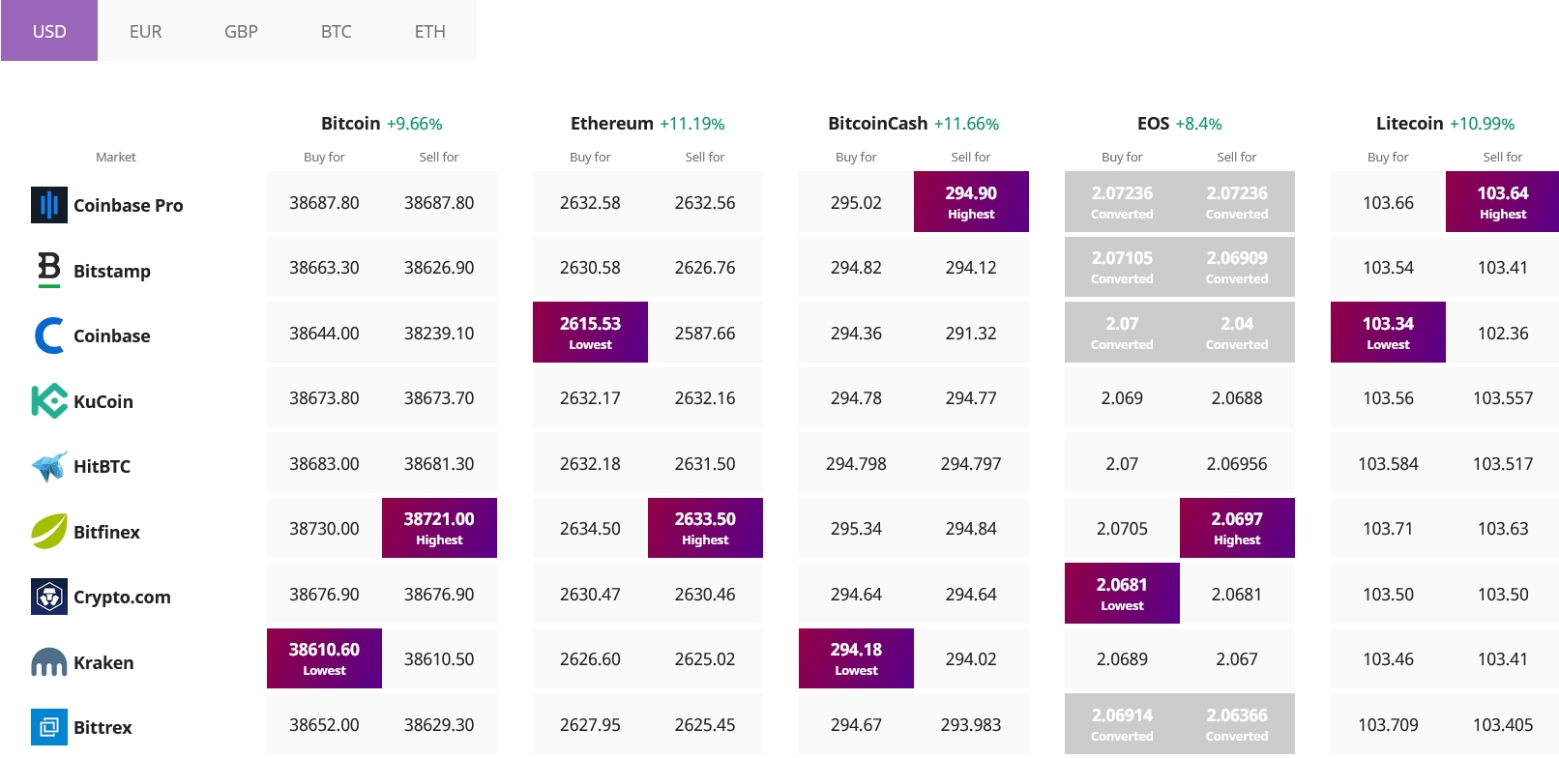Click Bitcoin percentage change +9.66%
This screenshot has height=758, width=1559.
point(414,124)
